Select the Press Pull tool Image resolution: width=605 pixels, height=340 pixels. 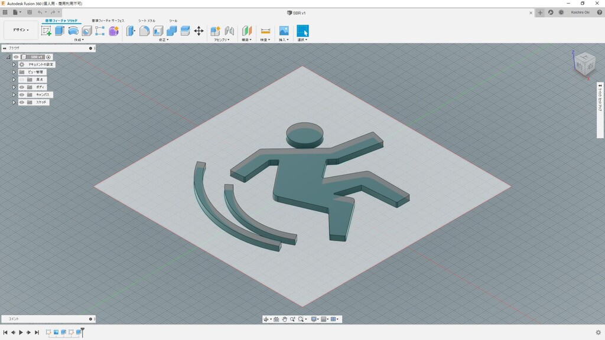(131, 31)
